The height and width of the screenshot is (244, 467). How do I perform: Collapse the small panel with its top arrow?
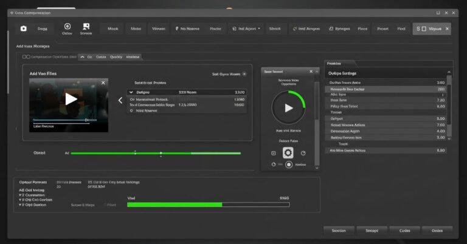pyautogui.click(x=317, y=72)
